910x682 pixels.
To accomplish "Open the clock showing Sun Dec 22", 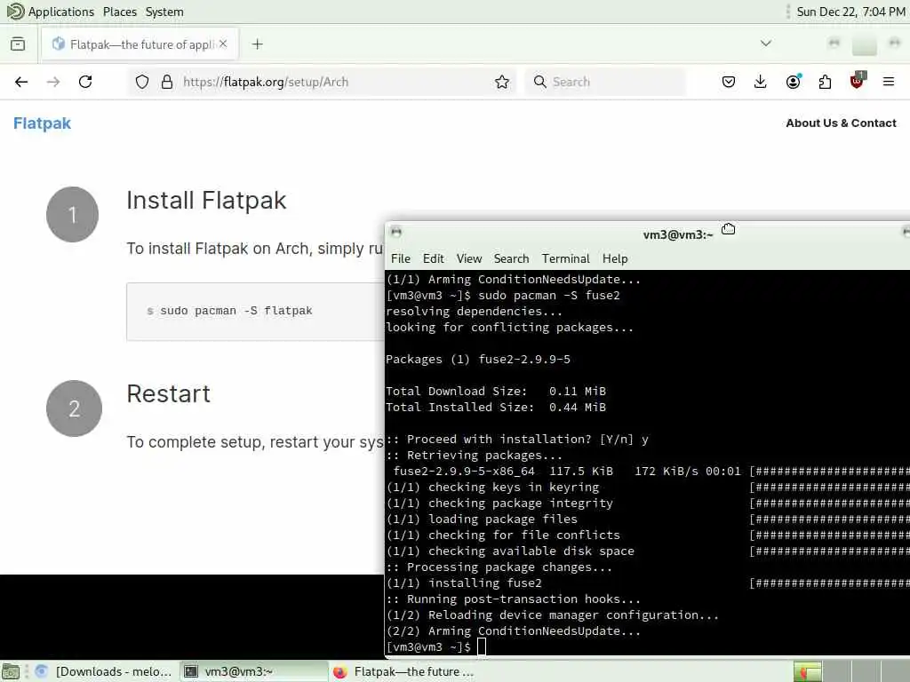I will tap(850, 12).
